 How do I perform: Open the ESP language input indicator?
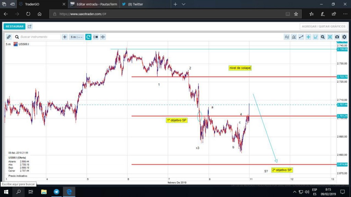point(315,192)
